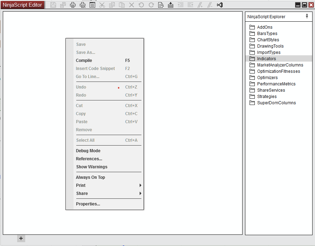Click the scissors Cut toolbar icon

[102, 5]
